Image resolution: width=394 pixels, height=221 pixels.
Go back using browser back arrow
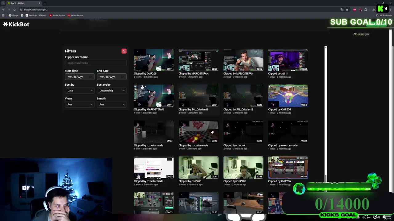point(3,10)
